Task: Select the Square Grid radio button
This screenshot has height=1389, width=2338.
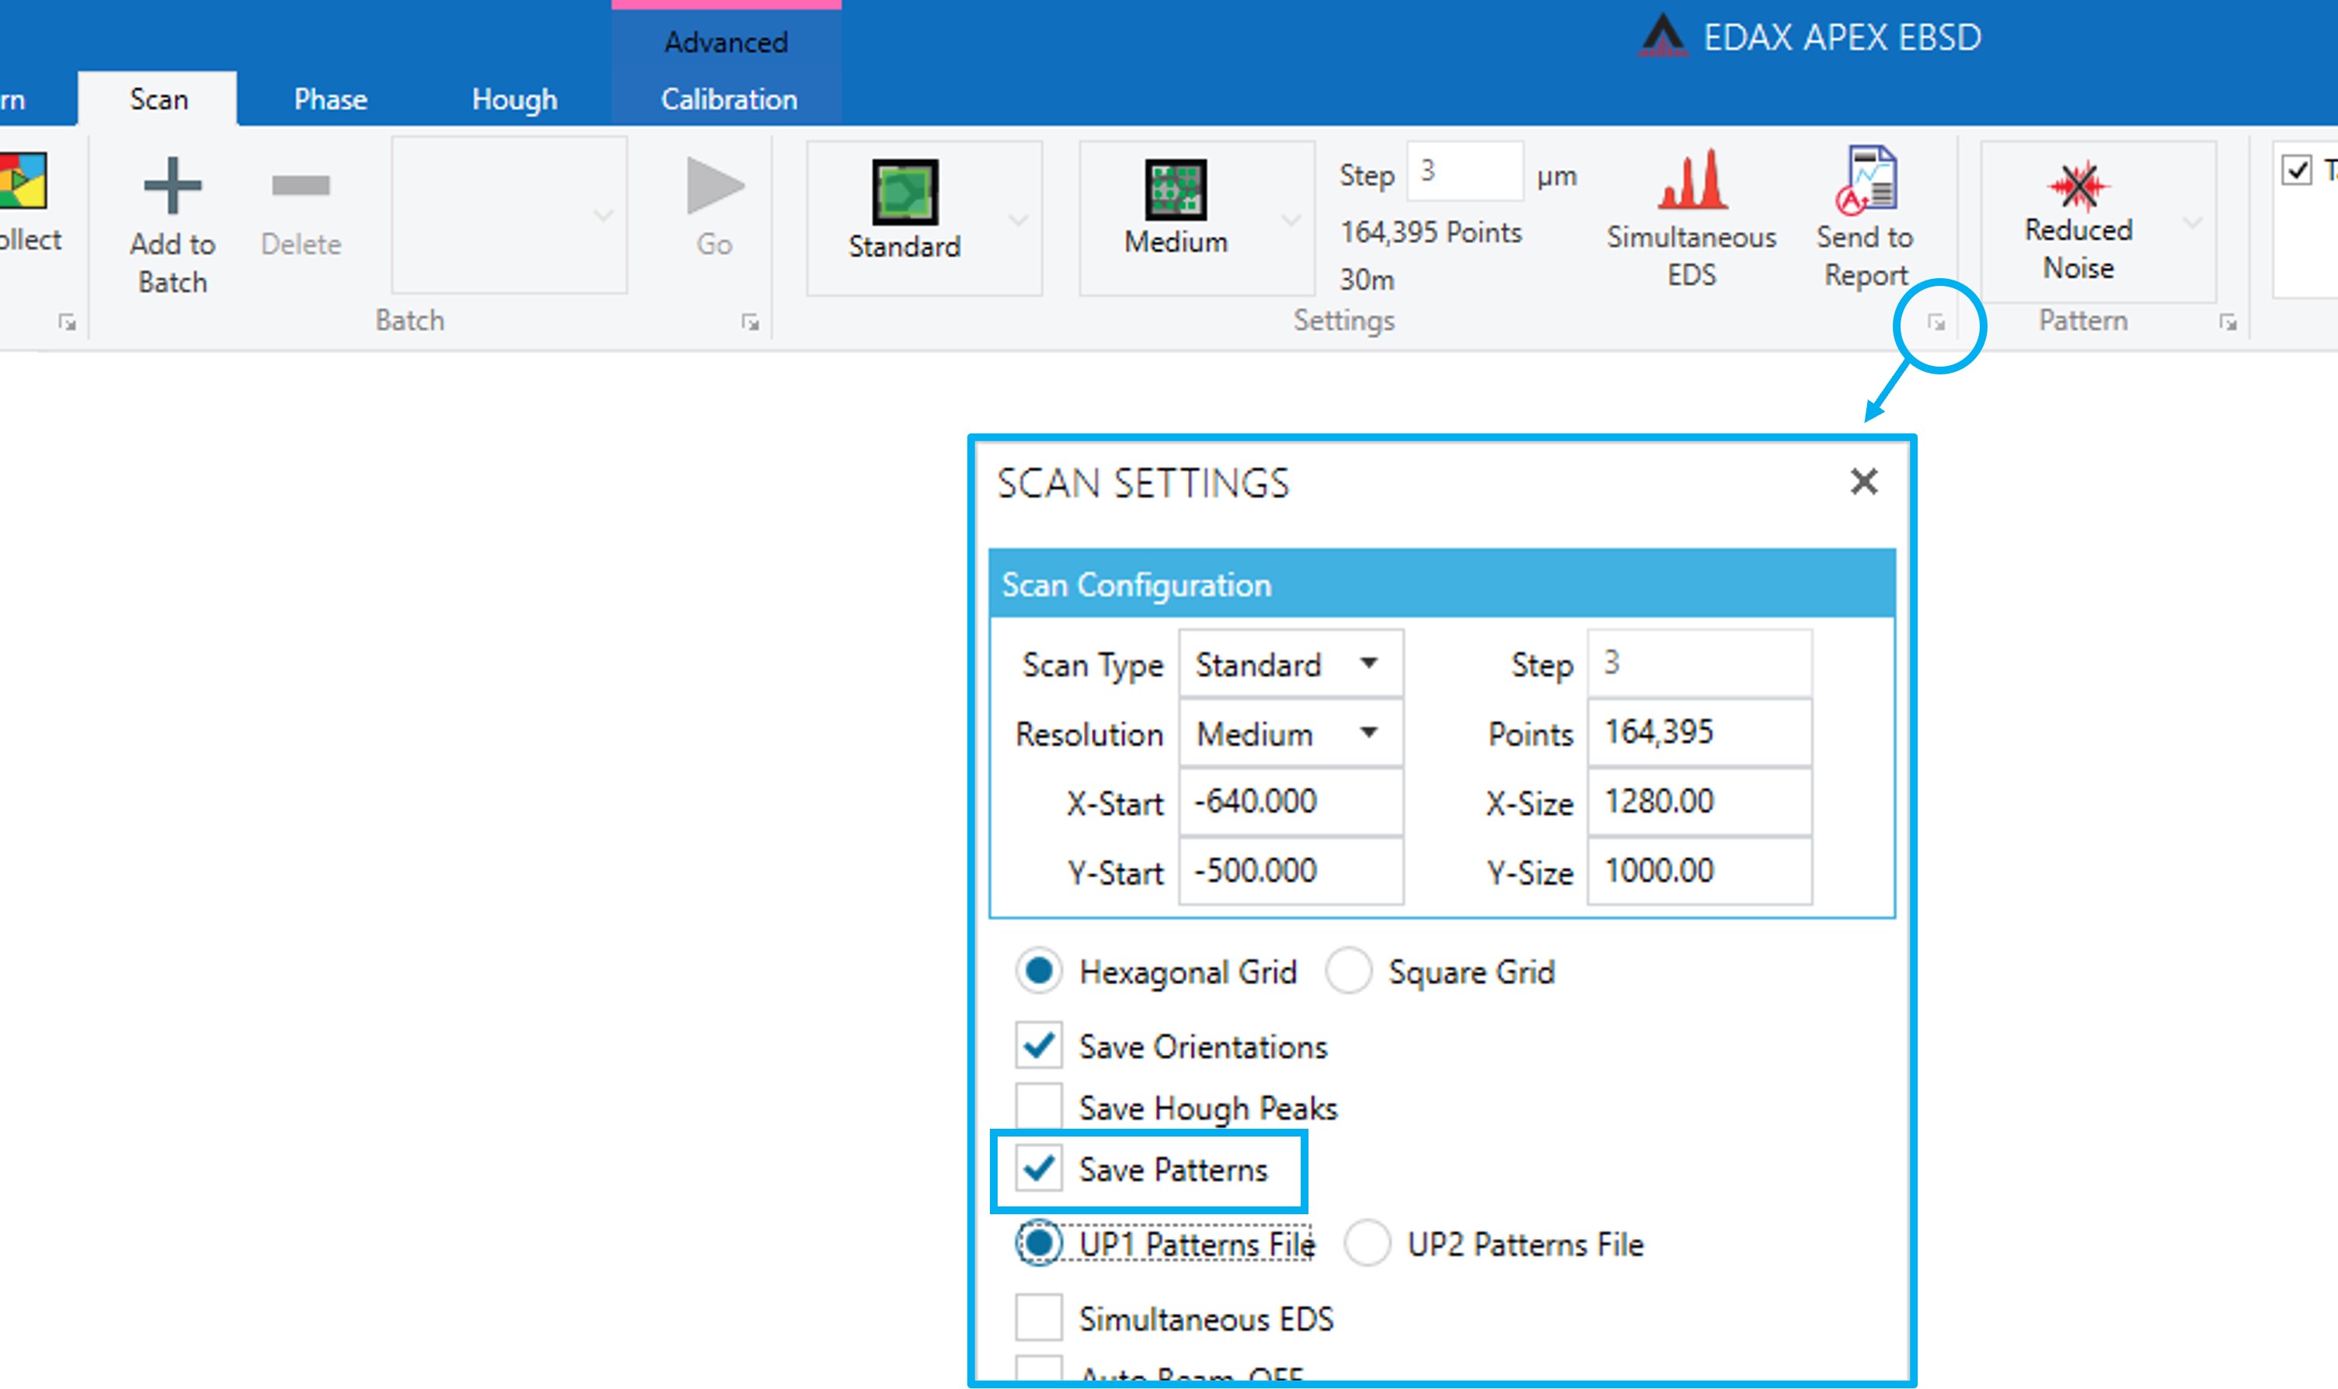Action: pos(1348,970)
